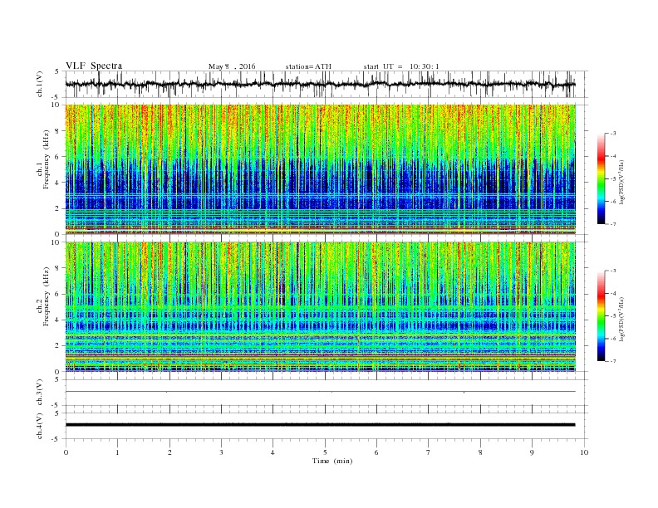Click the "ch.4(V)" axis label
Image resolution: width=658 pixels, height=508 pixels.
click(x=40, y=426)
